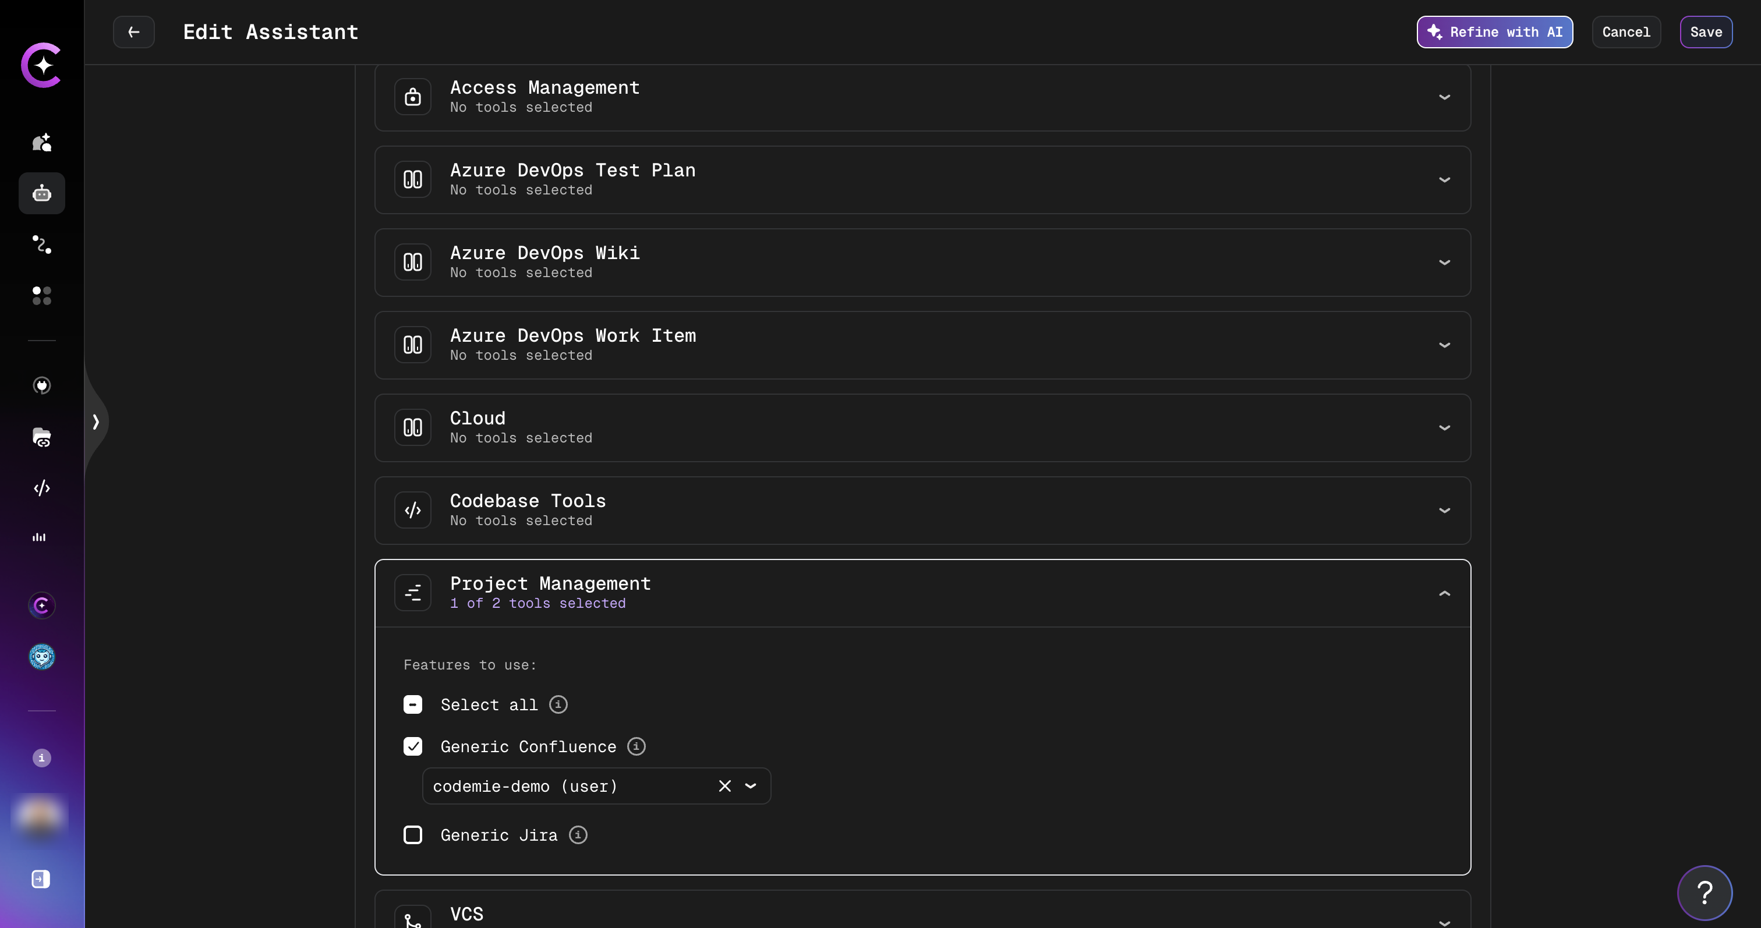This screenshot has height=928, width=1761.
Task: Select the Assistants robot icon
Action: coord(41,193)
